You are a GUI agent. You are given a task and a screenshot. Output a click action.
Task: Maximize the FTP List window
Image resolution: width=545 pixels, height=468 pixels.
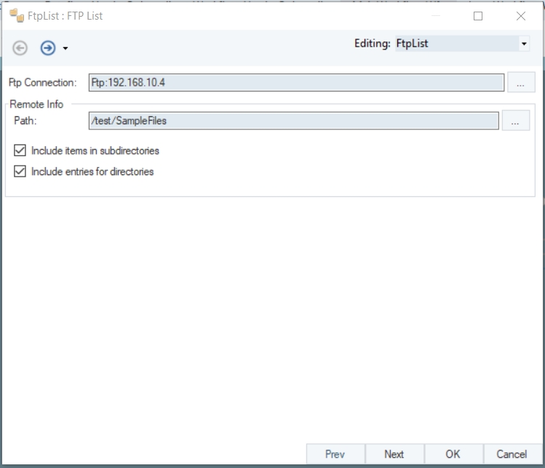tap(478, 16)
